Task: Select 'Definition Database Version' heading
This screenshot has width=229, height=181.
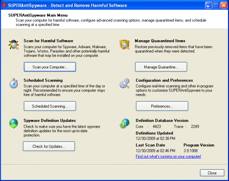Action: (x=162, y=121)
